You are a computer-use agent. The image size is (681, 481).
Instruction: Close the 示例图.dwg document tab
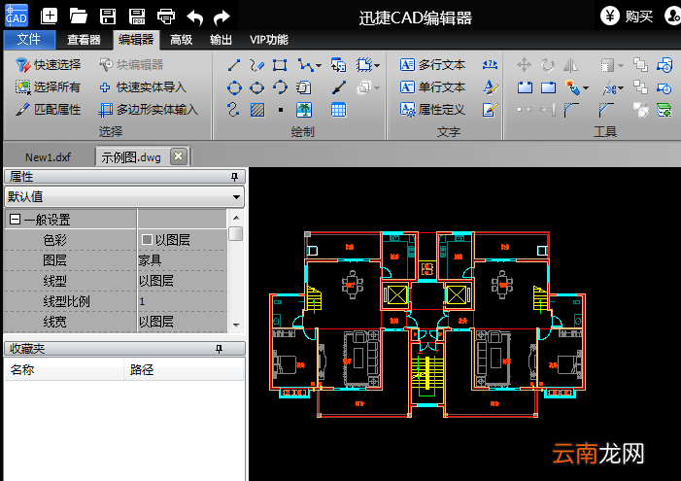[x=179, y=156]
